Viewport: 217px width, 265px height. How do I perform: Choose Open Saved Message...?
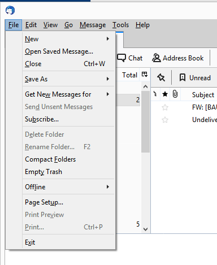pyautogui.click(x=68, y=51)
